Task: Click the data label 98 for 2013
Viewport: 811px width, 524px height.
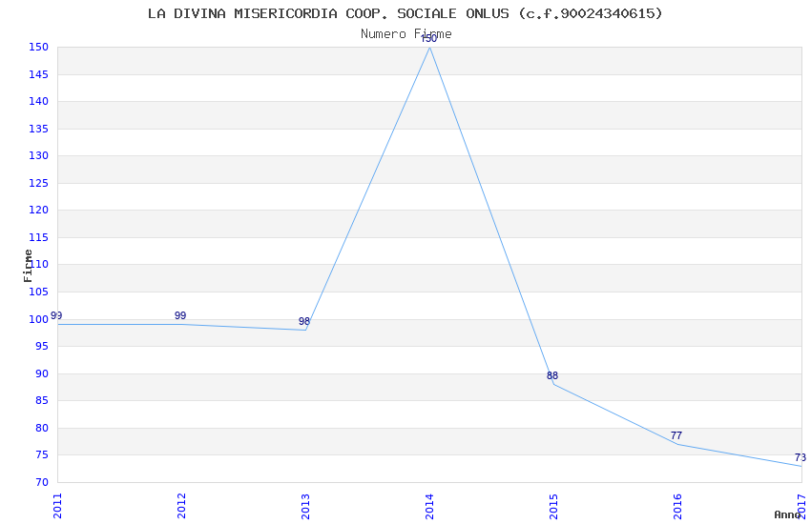Action: [304, 322]
